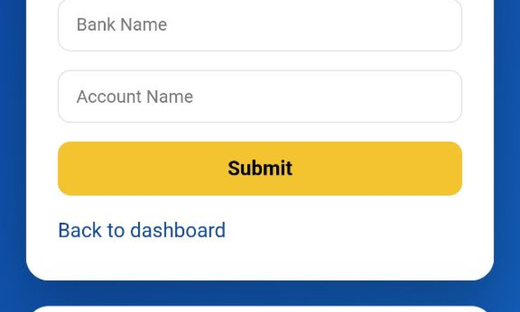Click the Bank Name input field
Image resolution: width=520 pixels, height=312 pixels.
click(x=260, y=25)
